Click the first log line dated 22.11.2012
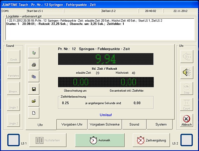 tap(85, 21)
